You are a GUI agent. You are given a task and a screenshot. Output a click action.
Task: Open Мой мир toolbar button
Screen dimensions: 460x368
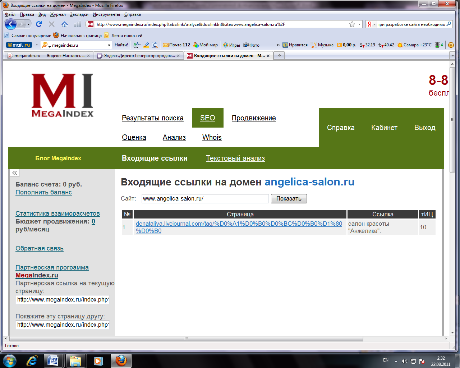pos(205,45)
